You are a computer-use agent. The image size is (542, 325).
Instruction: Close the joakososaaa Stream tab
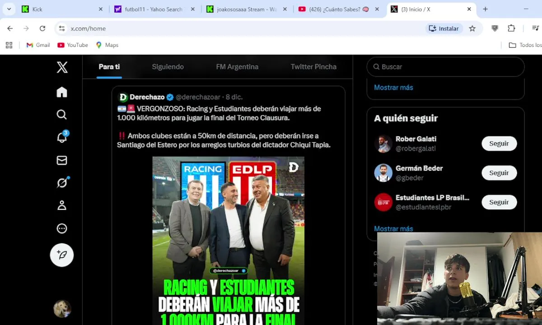[x=285, y=9]
